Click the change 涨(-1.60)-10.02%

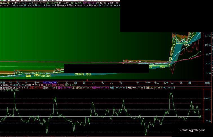pyautogui.click(x=108, y=5)
